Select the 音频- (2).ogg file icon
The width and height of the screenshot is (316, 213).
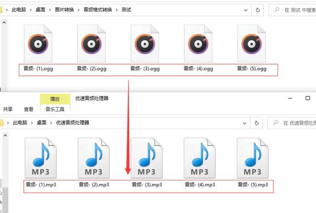tap(91, 43)
